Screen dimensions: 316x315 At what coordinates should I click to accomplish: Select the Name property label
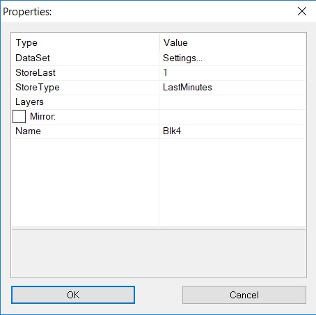(x=28, y=131)
